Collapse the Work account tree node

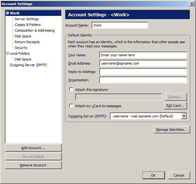(x=8, y=13)
